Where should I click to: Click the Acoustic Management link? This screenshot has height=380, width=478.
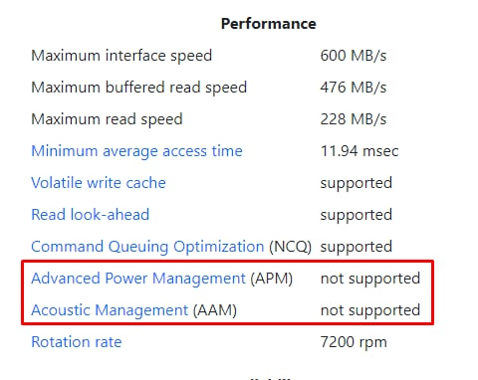[x=110, y=310]
